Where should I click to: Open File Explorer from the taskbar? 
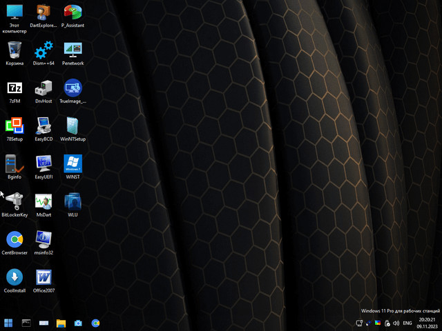tap(61, 323)
